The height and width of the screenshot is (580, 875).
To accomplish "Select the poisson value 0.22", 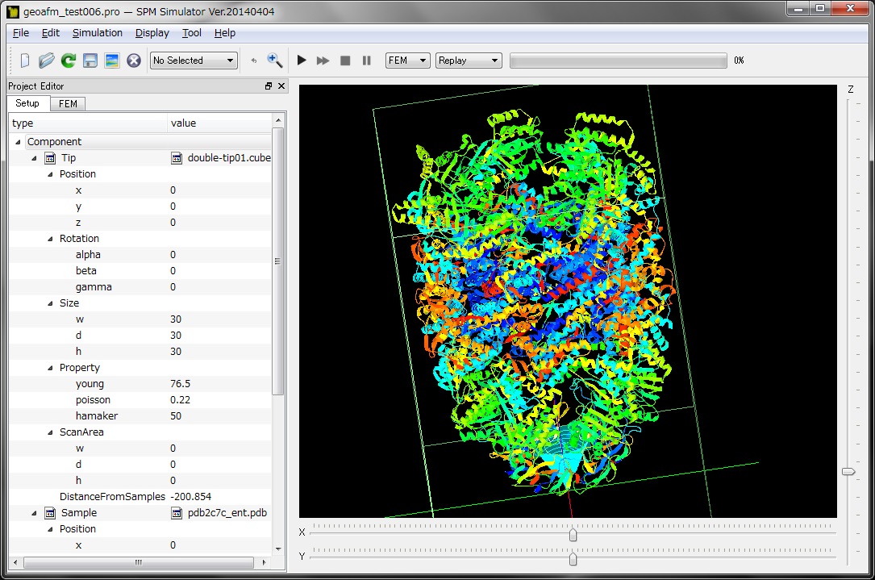I will [x=181, y=400].
